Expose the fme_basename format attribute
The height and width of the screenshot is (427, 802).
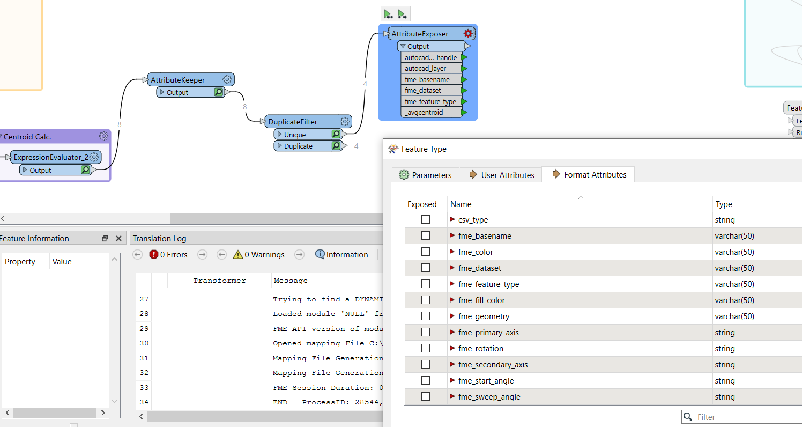[x=426, y=235]
